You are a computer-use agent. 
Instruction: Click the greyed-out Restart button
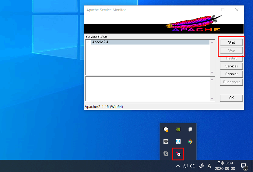point(231,58)
